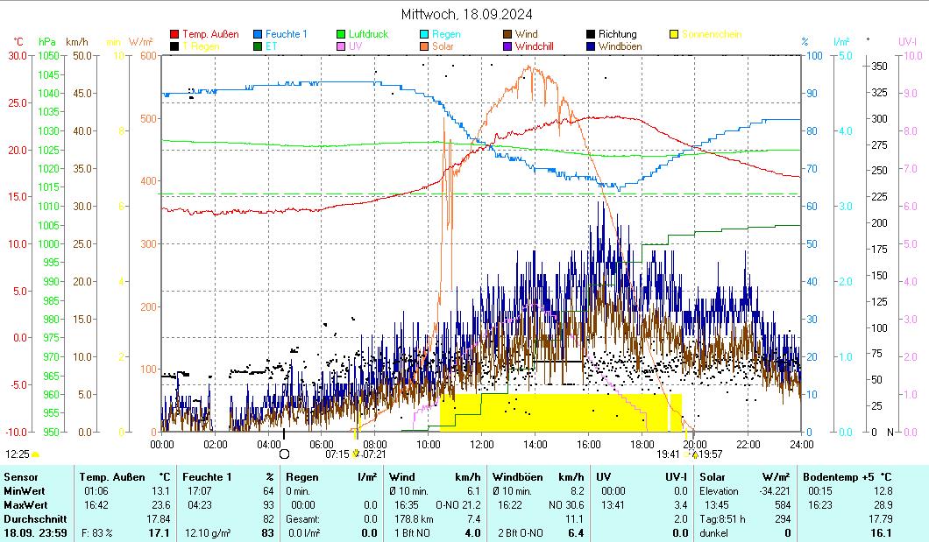929x542 pixels.
Task: Click the MaxWert row label
Action: click(x=25, y=505)
